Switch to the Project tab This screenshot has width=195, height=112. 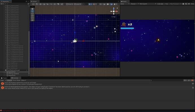[x=4, y=78]
